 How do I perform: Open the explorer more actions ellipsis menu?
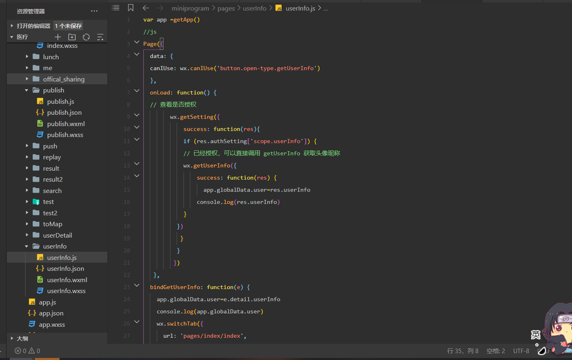pos(94,11)
